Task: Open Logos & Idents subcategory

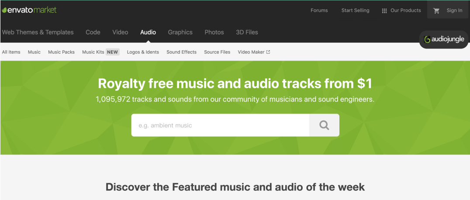Action: (143, 52)
